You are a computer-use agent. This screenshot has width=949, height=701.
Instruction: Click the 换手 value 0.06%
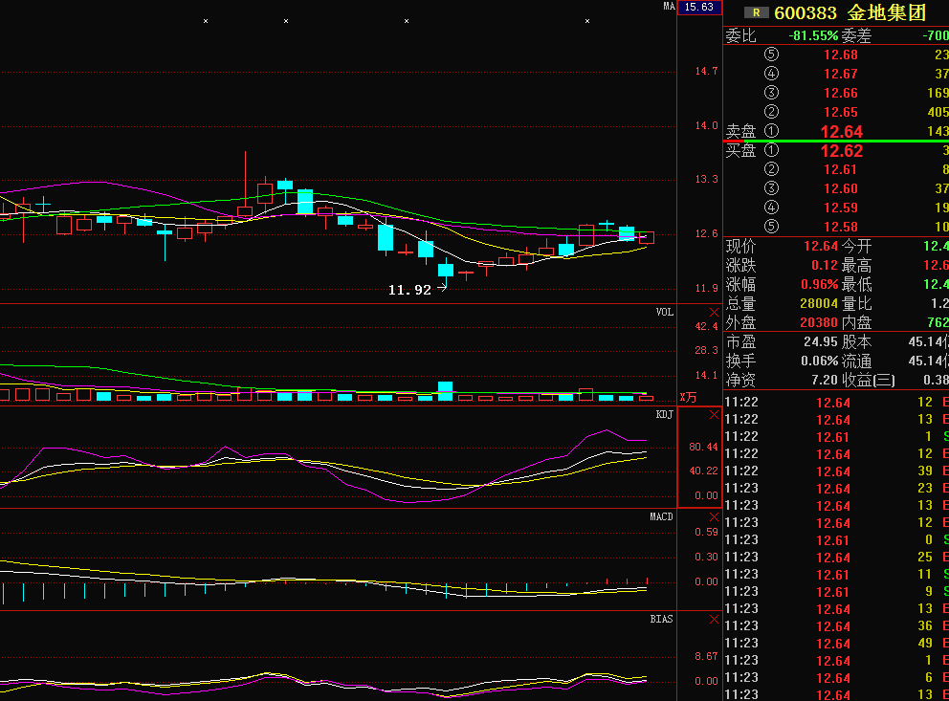[820, 361]
